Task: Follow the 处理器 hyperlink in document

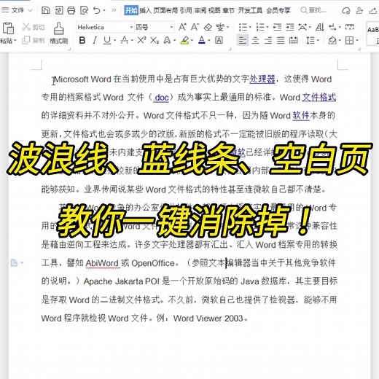Action: click(262, 79)
